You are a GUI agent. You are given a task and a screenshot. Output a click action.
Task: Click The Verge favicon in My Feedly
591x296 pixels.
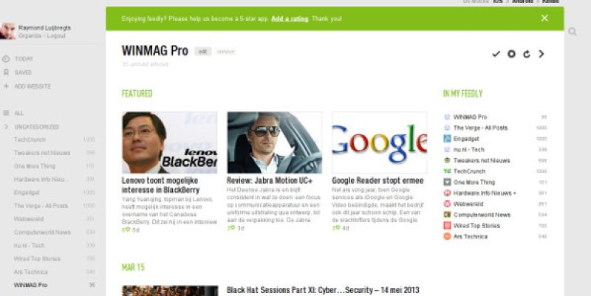pos(447,128)
